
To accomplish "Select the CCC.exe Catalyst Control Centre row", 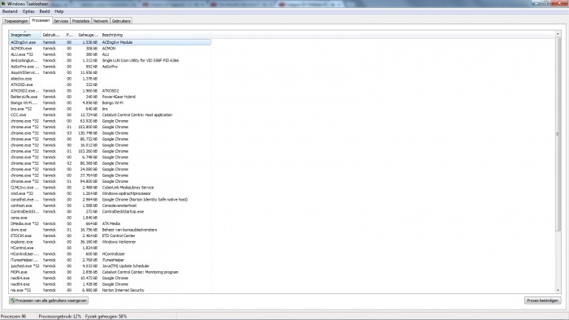I will tap(110, 115).
